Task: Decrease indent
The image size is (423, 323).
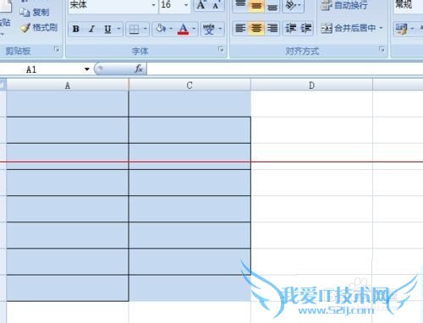Action: (x=290, y=29)
